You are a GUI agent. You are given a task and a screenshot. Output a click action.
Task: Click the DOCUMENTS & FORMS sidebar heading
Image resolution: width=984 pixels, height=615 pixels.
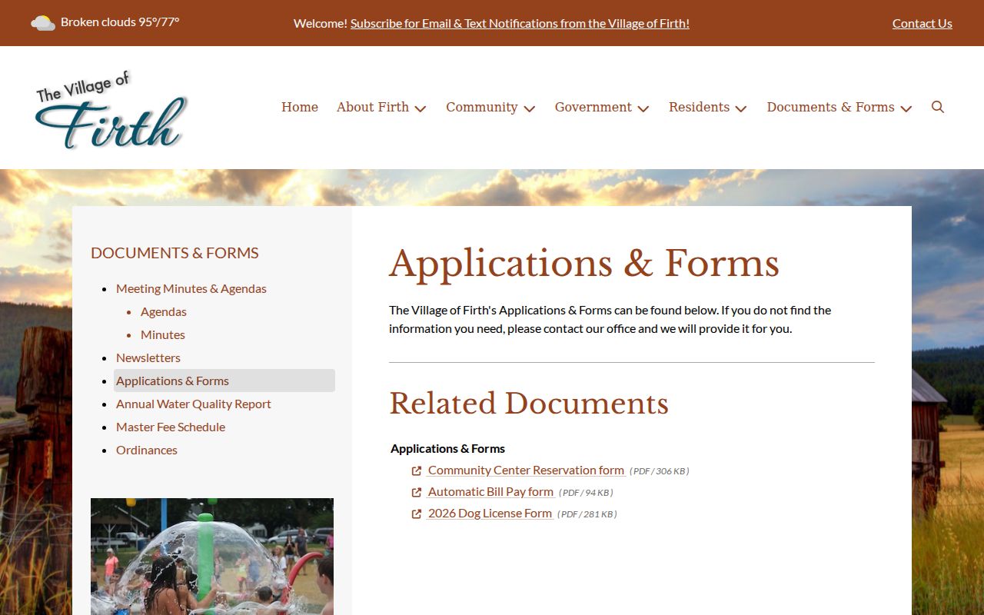[175, 253]
